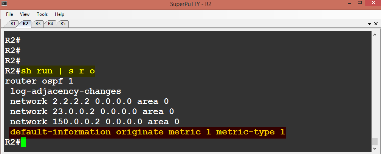Switch to the R3 session tab
381x154 pixels.
38,24
